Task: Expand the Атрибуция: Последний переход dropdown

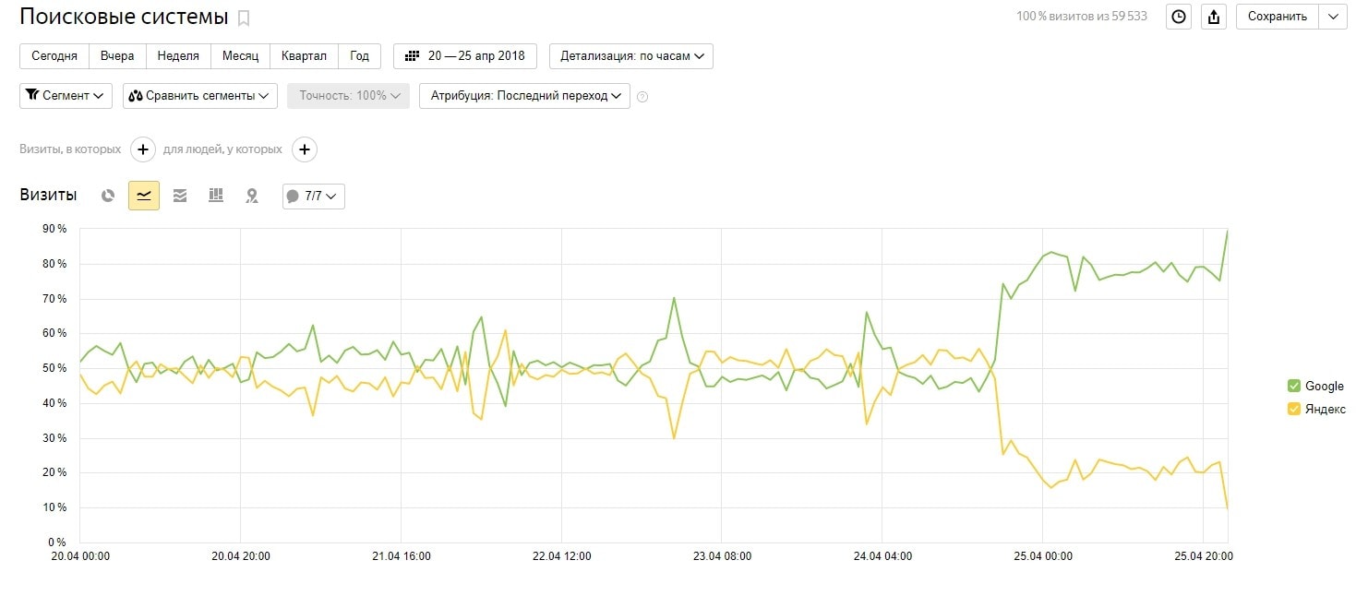Action: point(524,96)
